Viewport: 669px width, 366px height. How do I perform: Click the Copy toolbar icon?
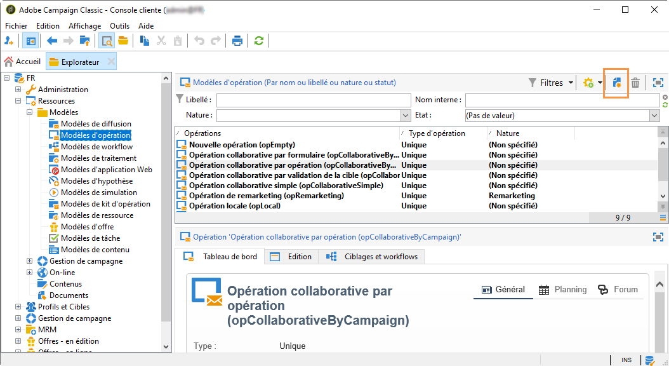click(145, 41)
